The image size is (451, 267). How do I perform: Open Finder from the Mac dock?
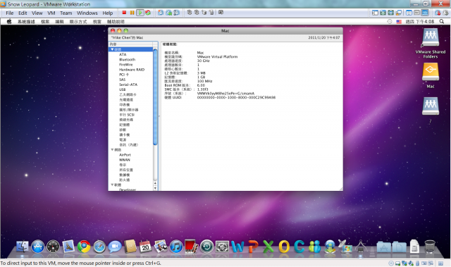pyautogui.click(x=22, y=247)
